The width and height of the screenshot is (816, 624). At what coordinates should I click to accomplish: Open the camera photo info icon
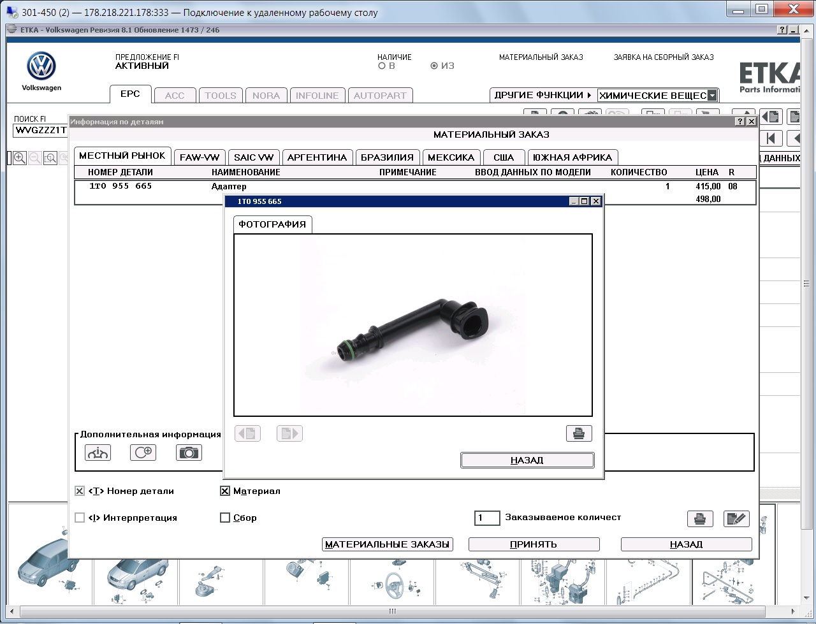pyautogui.click(x=189, y=453)
